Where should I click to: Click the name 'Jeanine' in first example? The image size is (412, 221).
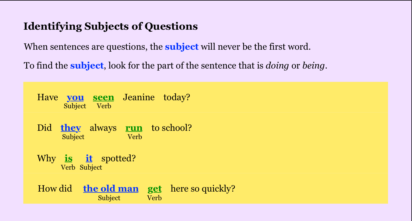point(139,97)
